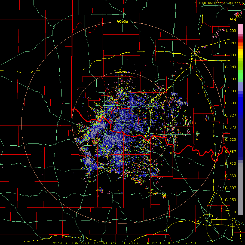Viewport: 245px width, 245px height.
Task: Click the 0.627 scale value
Action: pos(231,115)
